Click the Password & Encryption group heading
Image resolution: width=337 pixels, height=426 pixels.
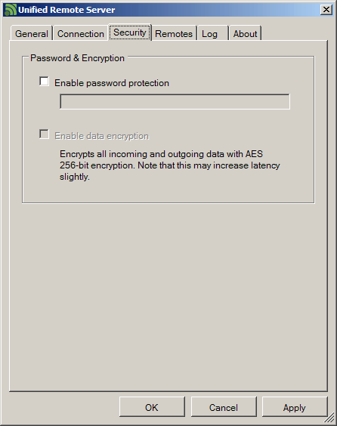[77, 58]
